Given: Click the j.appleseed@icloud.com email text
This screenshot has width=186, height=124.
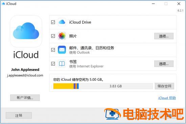Looking at the screenshot, I should click(25, 75).
